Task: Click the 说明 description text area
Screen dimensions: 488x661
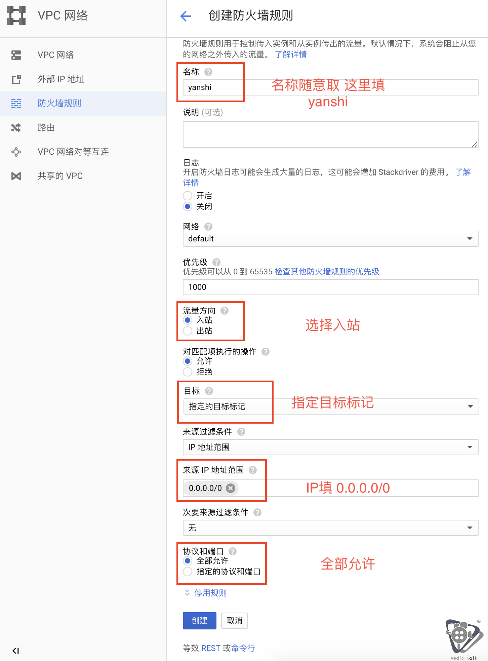Action: (x=331, y=134)
